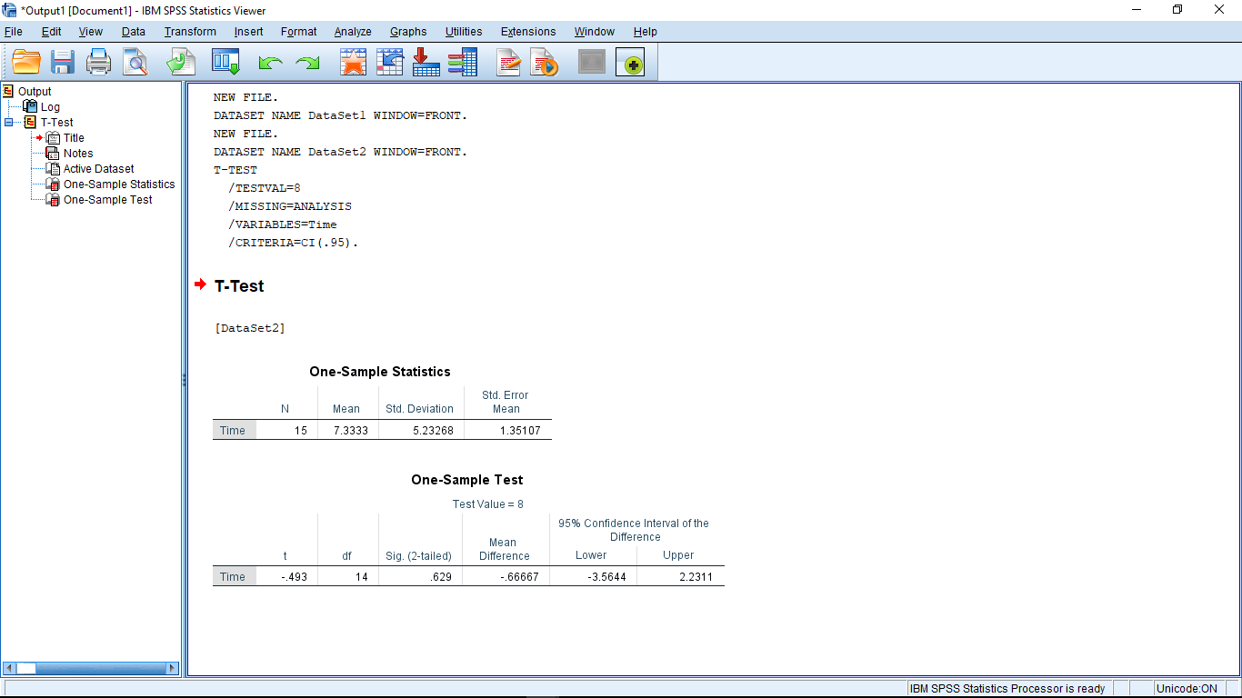Click the Create/Edit autoscript icon
This screenshot has width=1242, height=698.
tap(508, 62)
